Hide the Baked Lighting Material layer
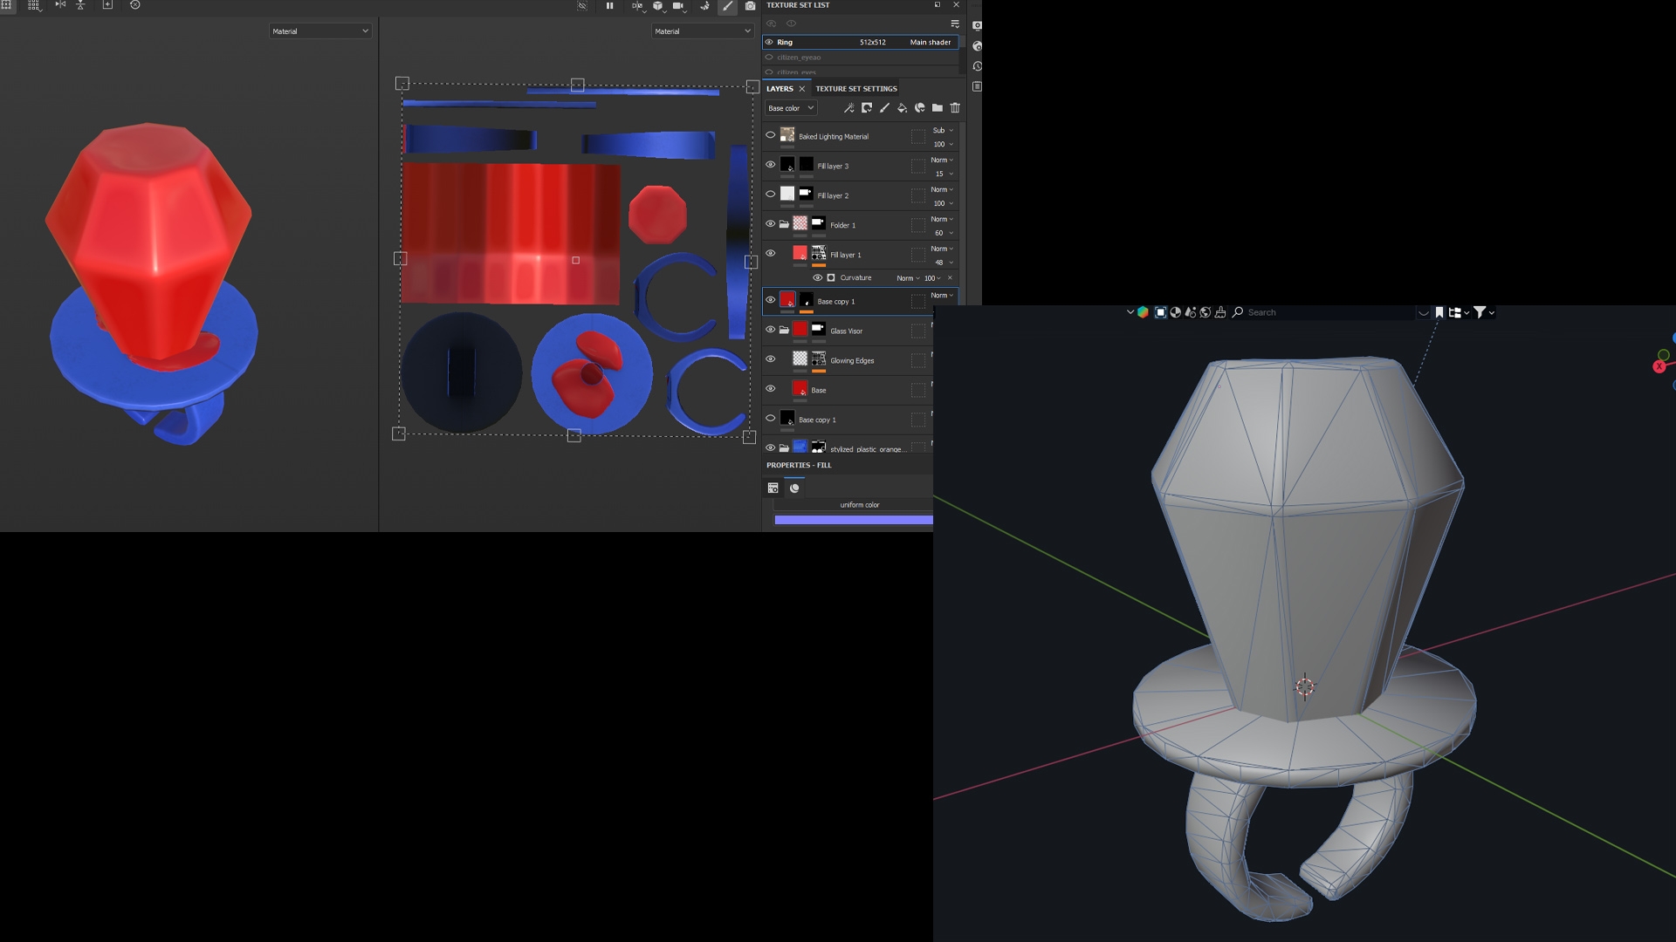This screenshot has height=942, width=1676. [x=770, y=135]
